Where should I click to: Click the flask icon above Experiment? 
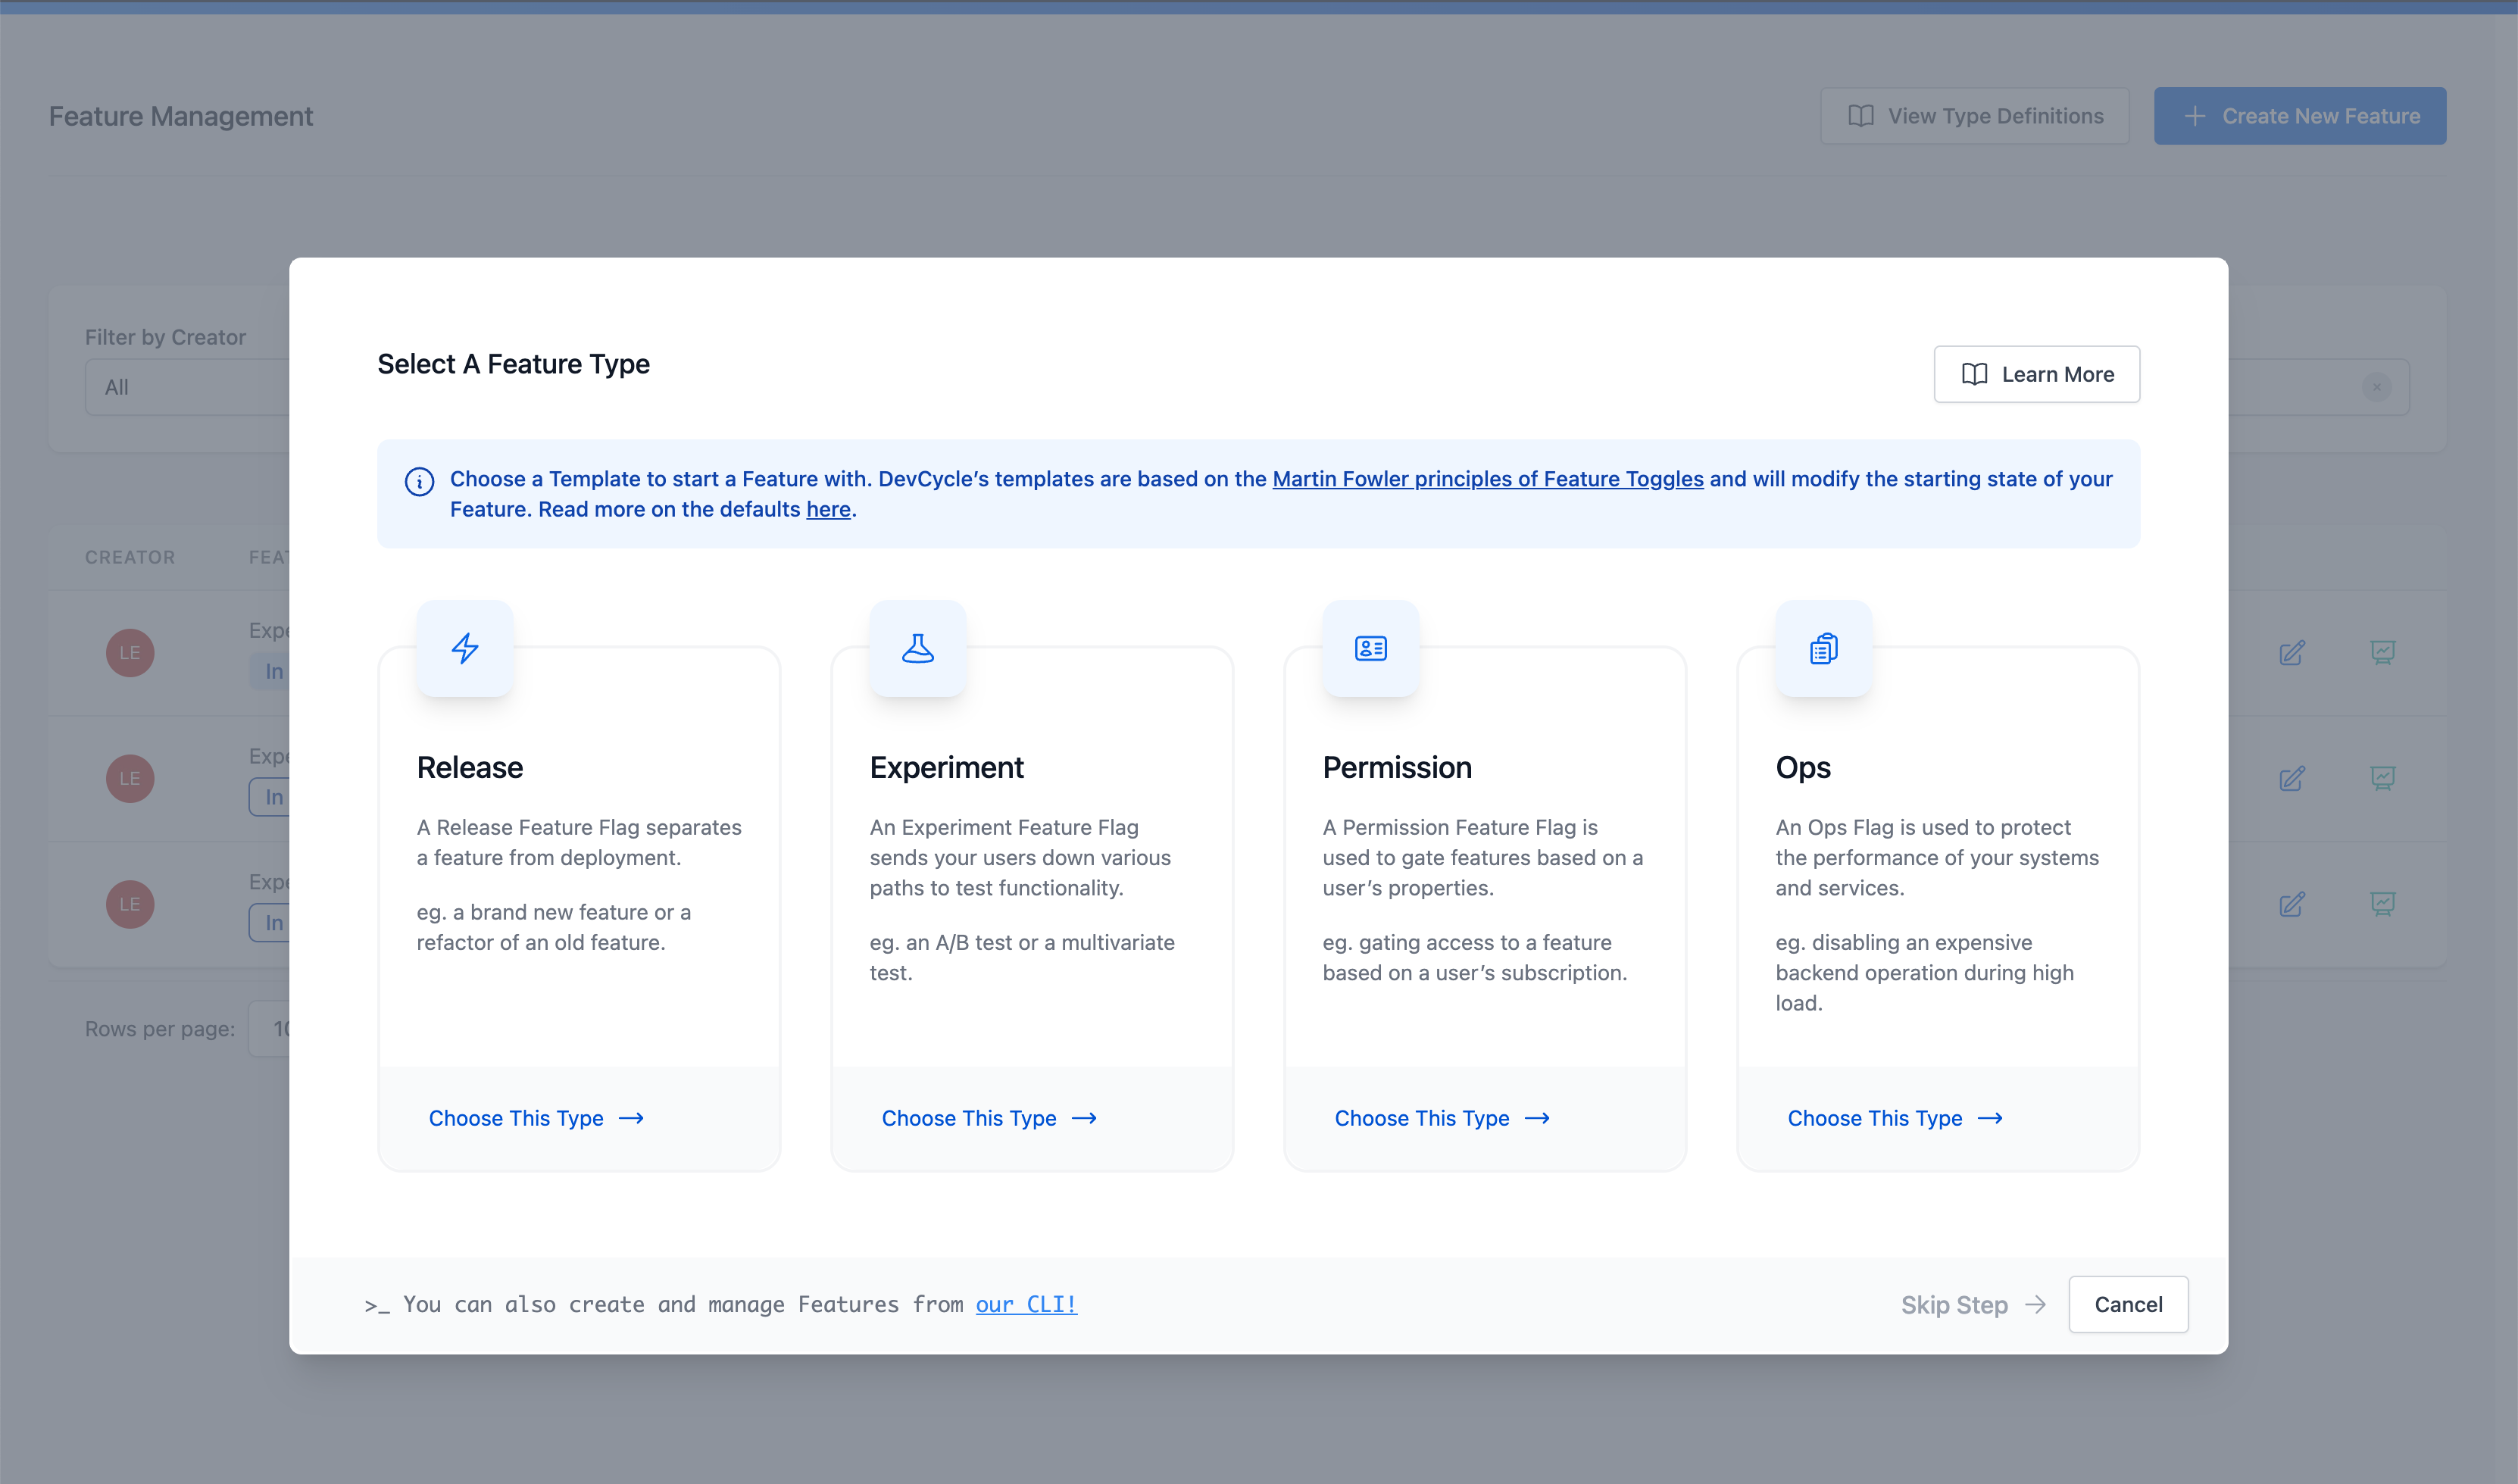tap(917, 648)
